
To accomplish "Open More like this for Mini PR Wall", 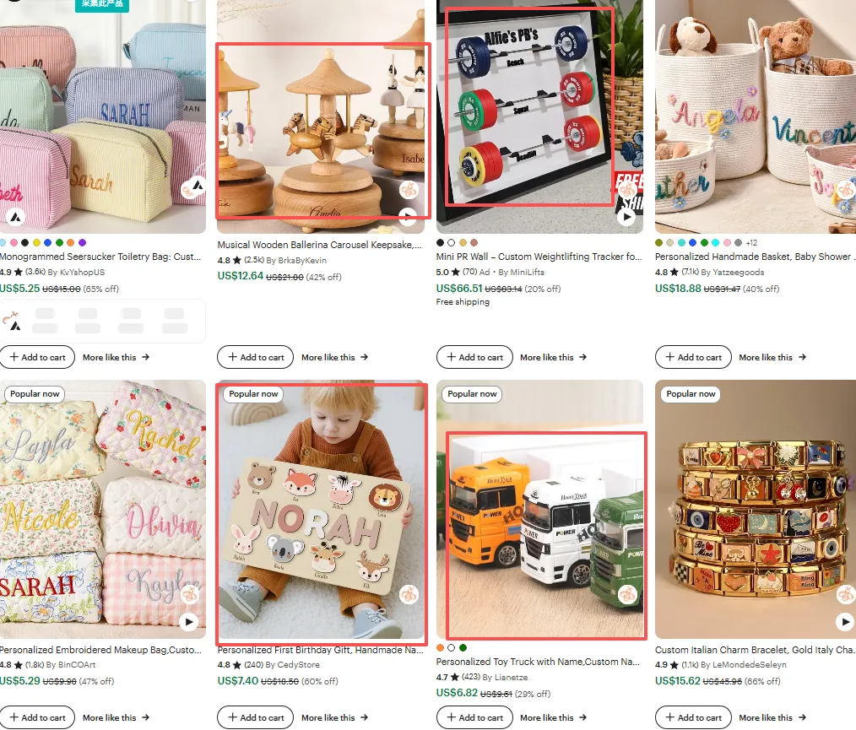I will [553, 357].
